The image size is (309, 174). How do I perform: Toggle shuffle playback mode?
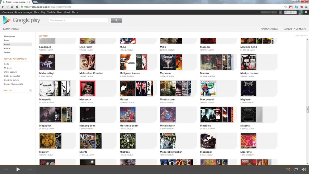pos(288,169)
